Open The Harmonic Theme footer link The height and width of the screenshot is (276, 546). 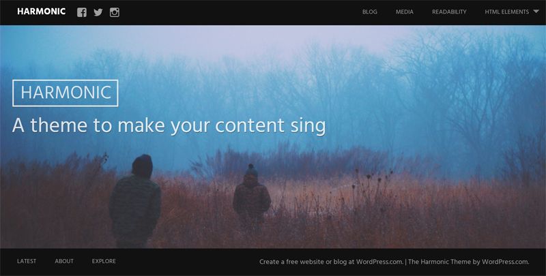click(436, 262)
